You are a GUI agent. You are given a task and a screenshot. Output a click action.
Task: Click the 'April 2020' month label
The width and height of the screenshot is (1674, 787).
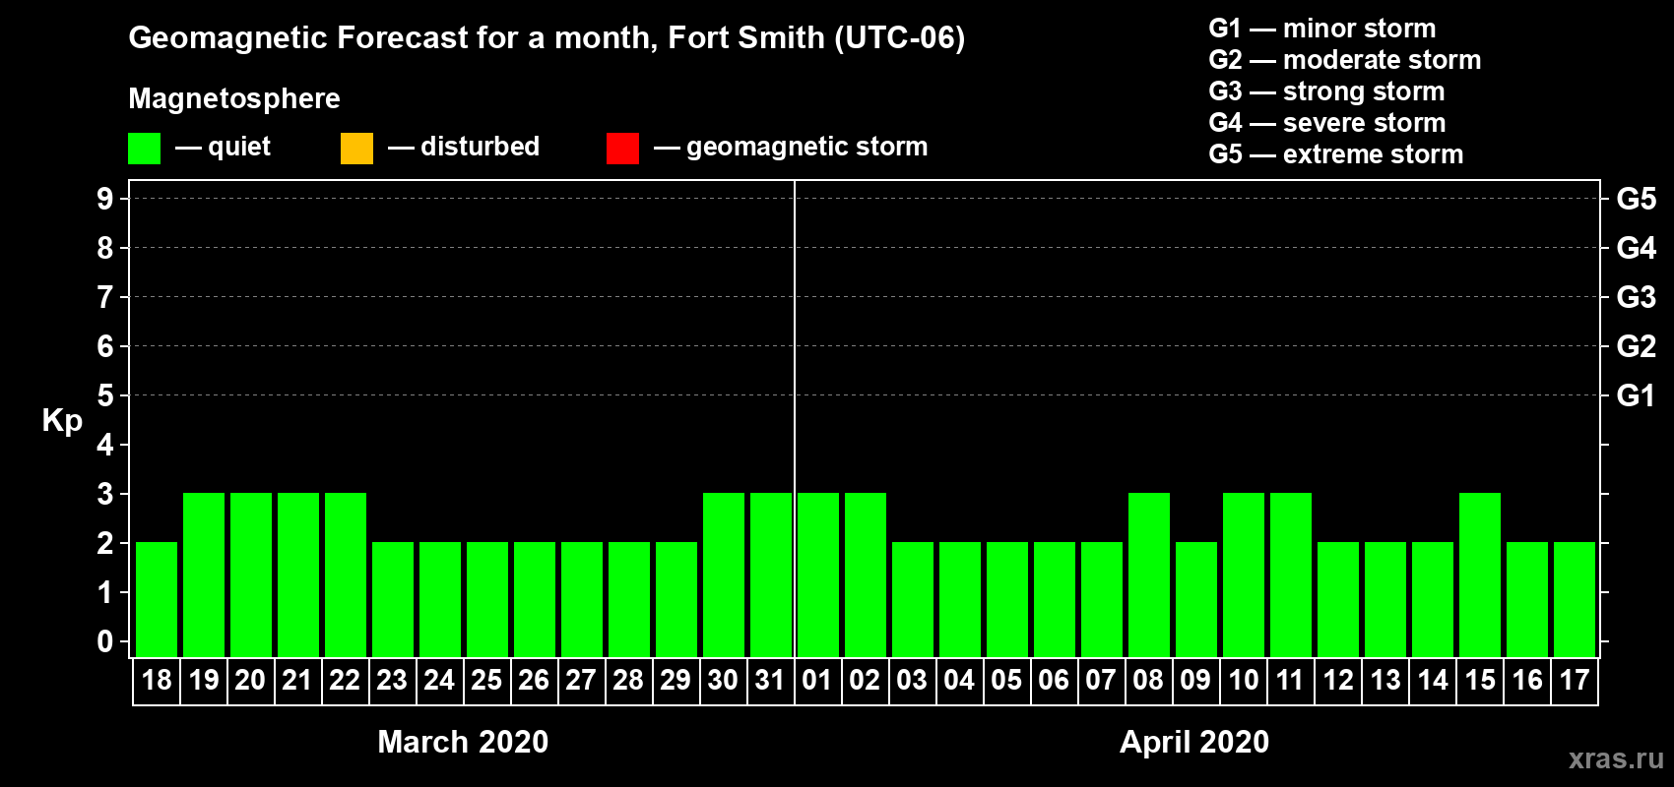pos(1194,742)
